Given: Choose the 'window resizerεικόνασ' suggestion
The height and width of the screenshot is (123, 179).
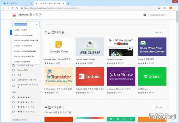Looking at the screenshot, I should click(x=26, y=57).
